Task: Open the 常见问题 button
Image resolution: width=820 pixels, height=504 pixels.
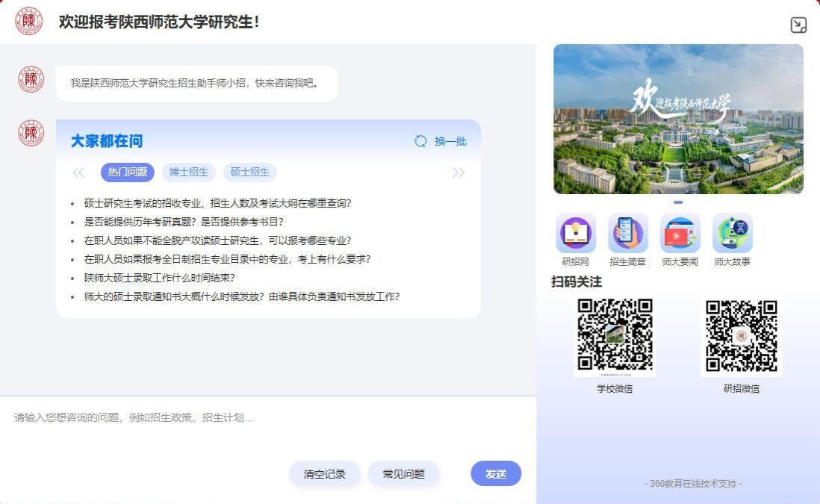Action: [x=403, y=473]
